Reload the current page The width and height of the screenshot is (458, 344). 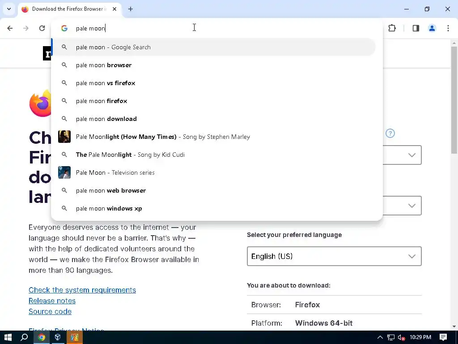42,28
